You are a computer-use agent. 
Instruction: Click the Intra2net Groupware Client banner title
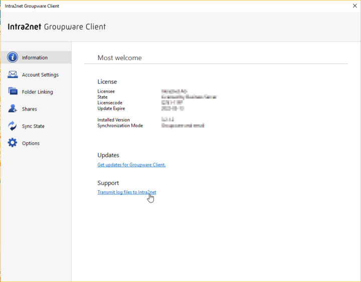coord(57,27)
